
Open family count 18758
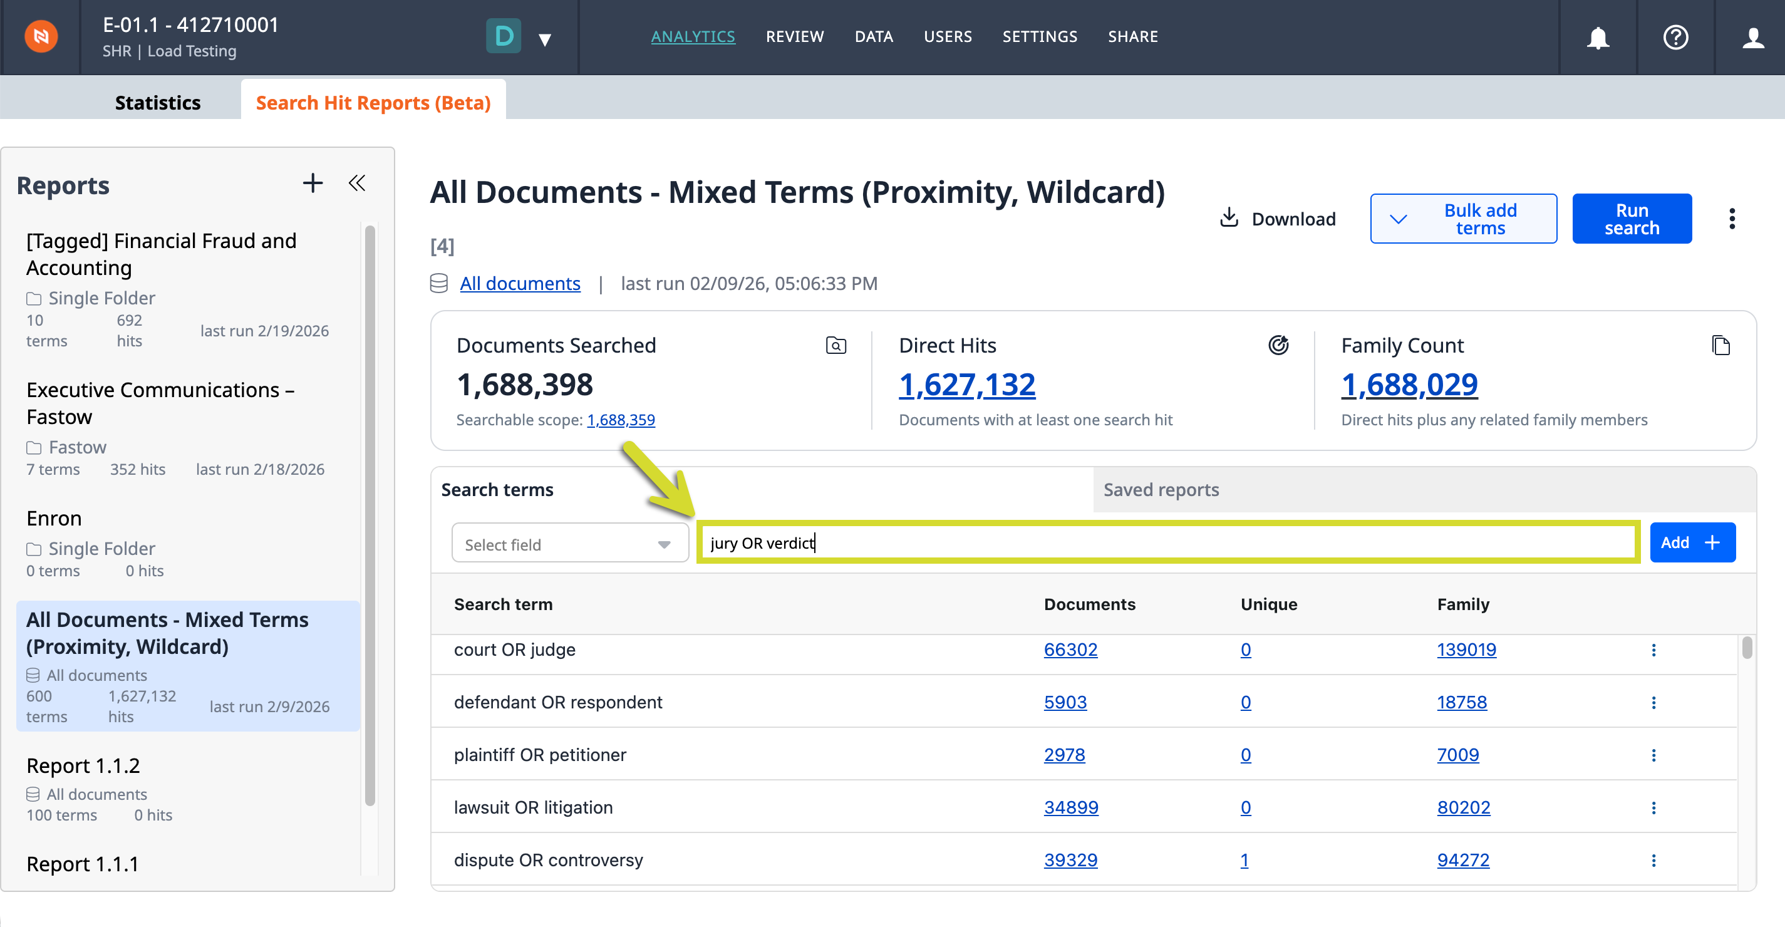pyautogui.click(x=1461, y=703)
